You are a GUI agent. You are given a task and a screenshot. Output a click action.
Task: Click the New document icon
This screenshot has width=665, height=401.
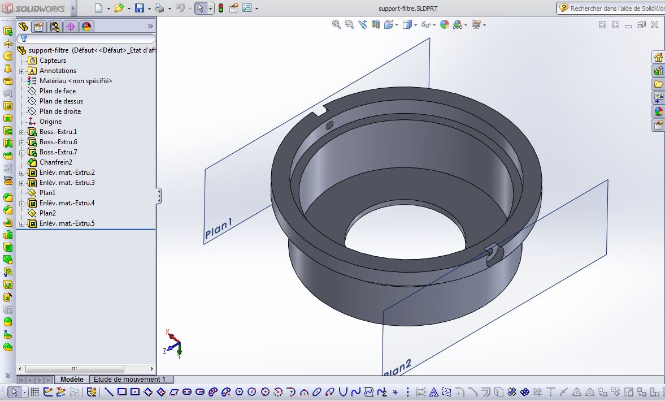(x=98, y=8)
